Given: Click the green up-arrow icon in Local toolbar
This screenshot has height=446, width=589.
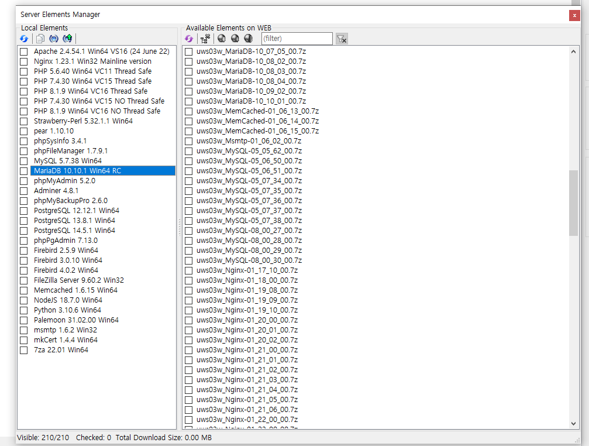Looking at the screenshot, I should (x=68, y=39).
